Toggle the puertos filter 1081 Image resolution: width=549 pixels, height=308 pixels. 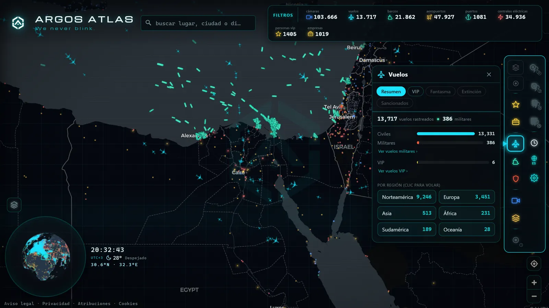(476, 15)
